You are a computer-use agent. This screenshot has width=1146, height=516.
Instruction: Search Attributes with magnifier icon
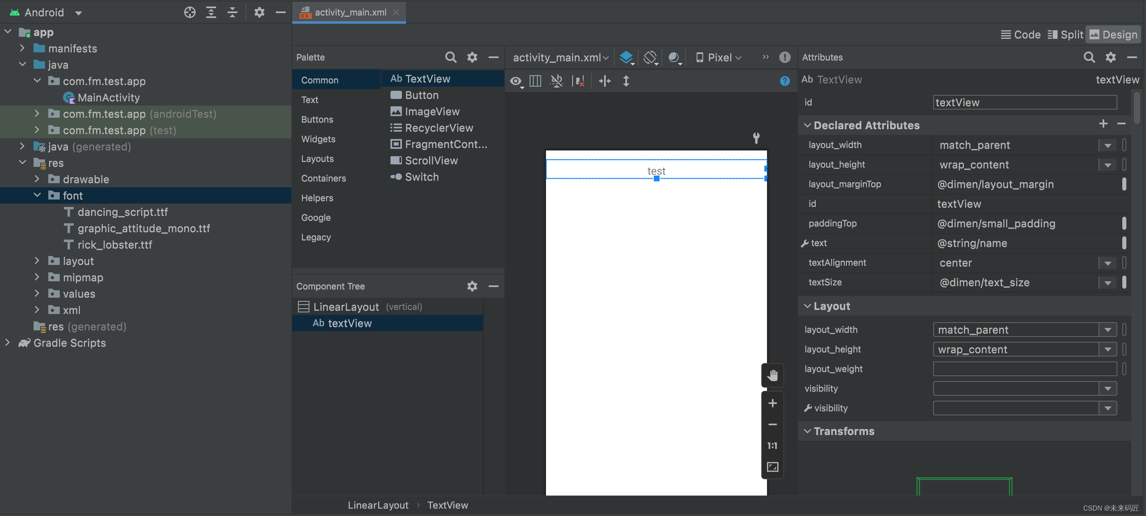click(x=1089, y=57)
